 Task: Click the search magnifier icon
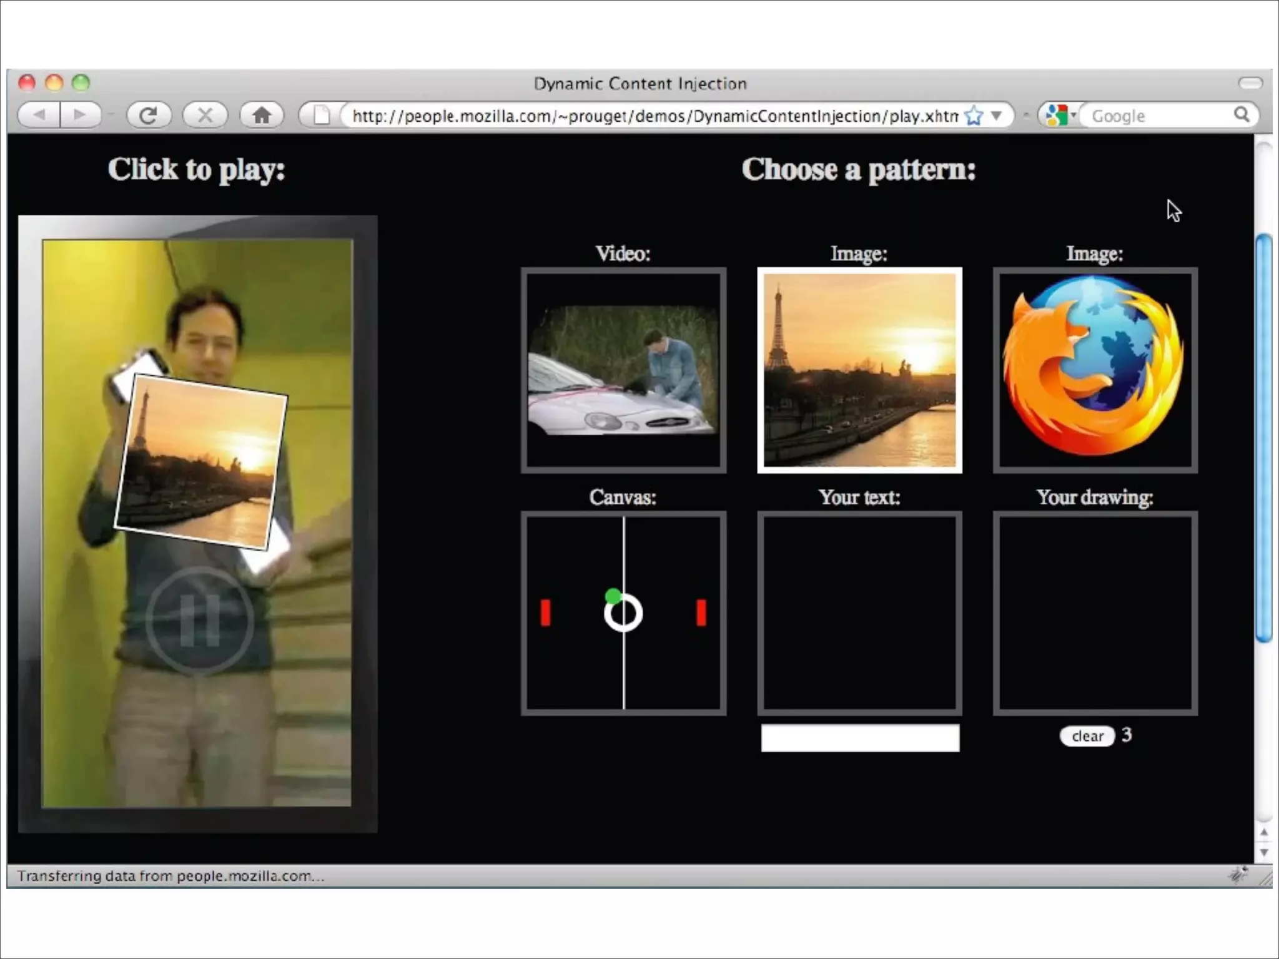click(x=1242, y=114)
